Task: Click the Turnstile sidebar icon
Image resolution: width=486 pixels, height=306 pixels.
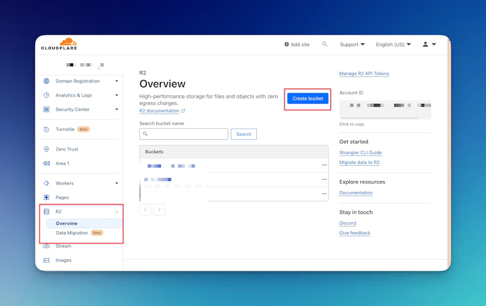Action: [x=47, y=129]
